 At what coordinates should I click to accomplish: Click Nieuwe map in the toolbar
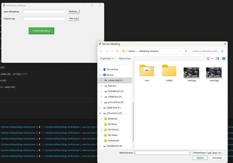[x=125, y=59]
